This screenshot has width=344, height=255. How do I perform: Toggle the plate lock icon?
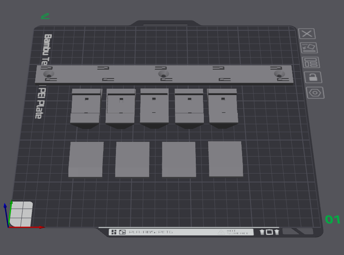pyautogui.click(x=313, y=77)
